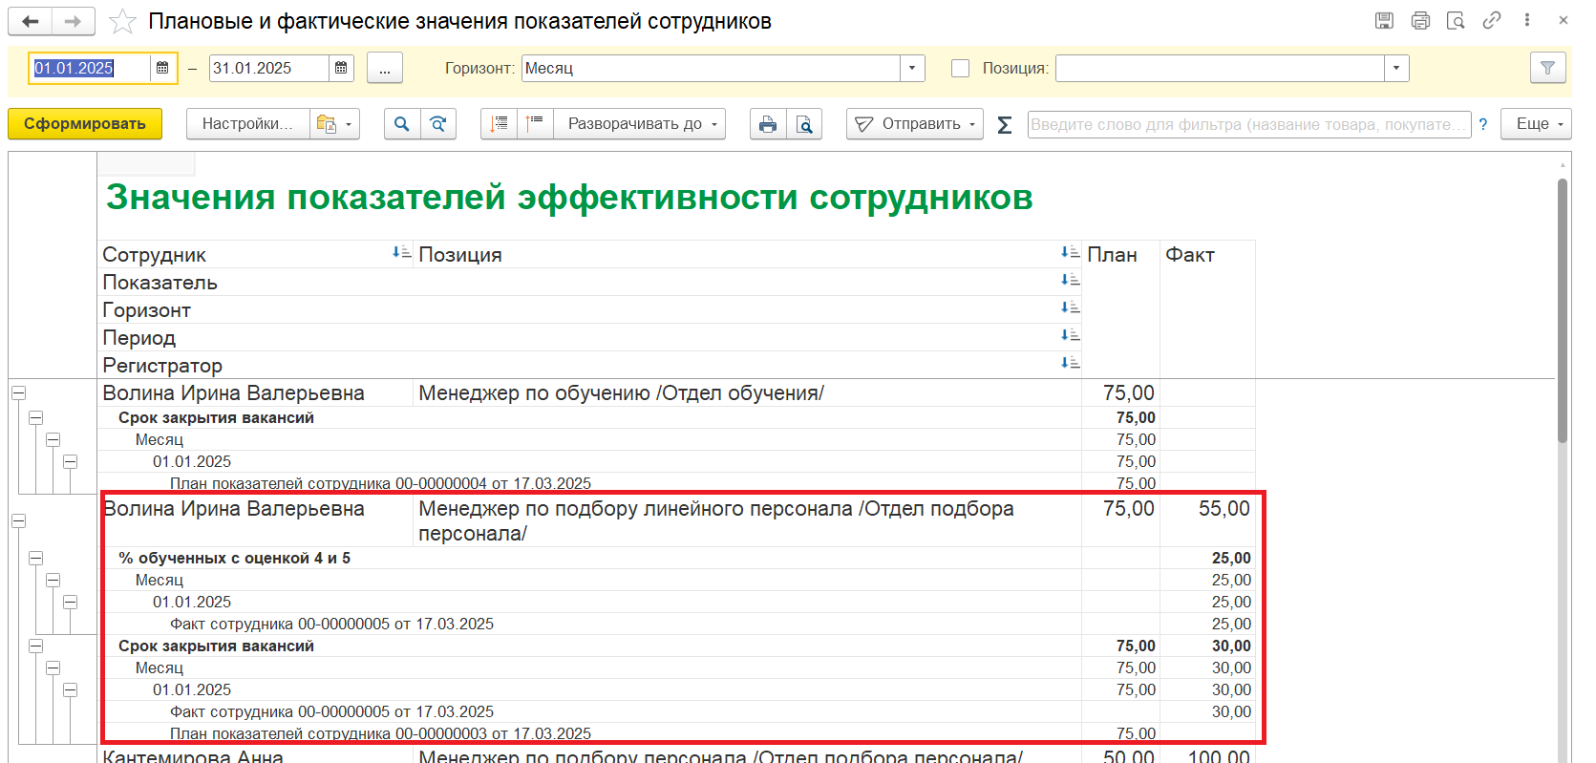
Task: Click the get link chain icon
Action: tap(1491, 20)
